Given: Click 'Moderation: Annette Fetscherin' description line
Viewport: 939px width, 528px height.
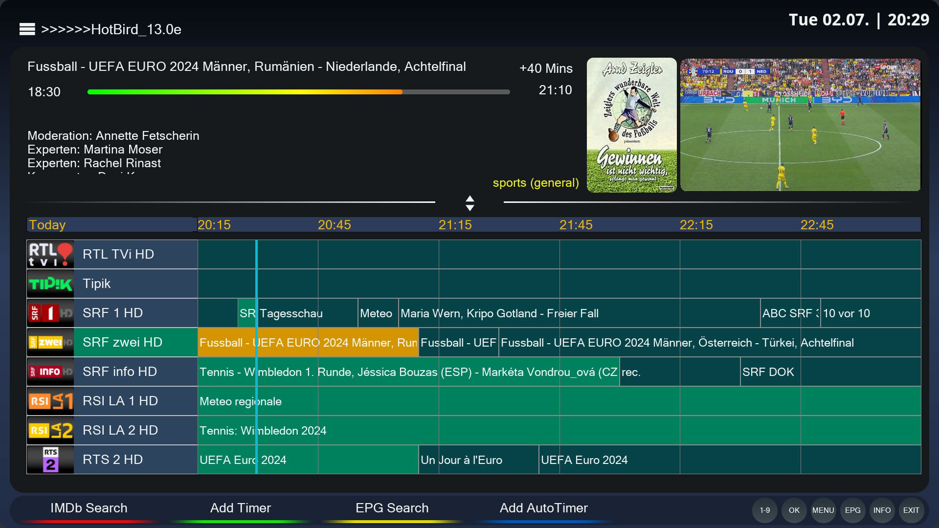Looking at the screenshot, I should tap(113, 136).
